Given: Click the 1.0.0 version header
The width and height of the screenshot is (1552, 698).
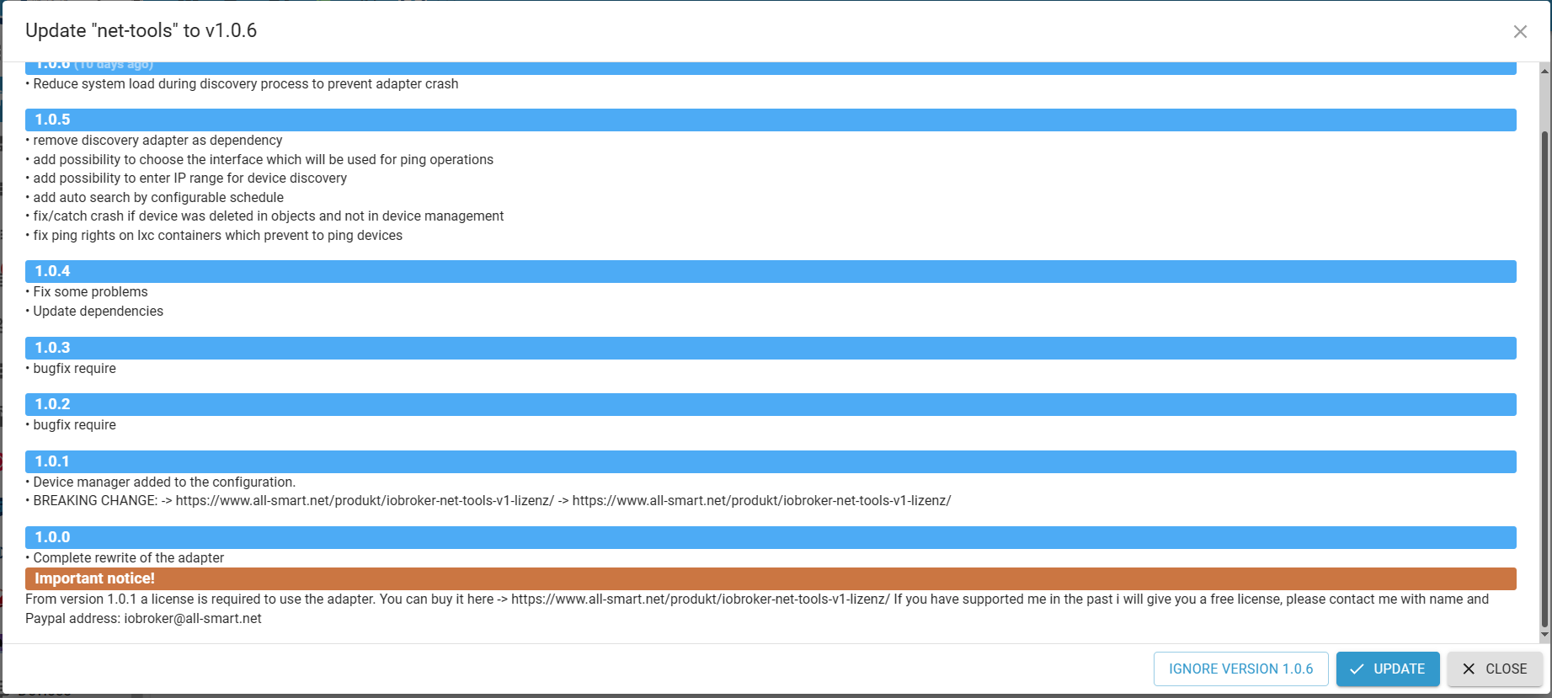Looking at the screenshot, I should tap(771, 537).
